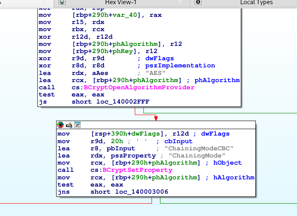Click the pencil edit icon in node header
This screenshot has height=216, width=297.
click(69, 125)
